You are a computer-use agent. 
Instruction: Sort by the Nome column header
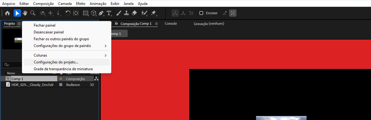11,73
